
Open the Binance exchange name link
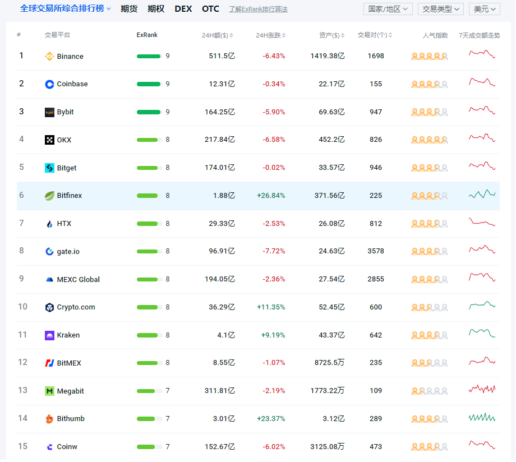tap(70, 57)
